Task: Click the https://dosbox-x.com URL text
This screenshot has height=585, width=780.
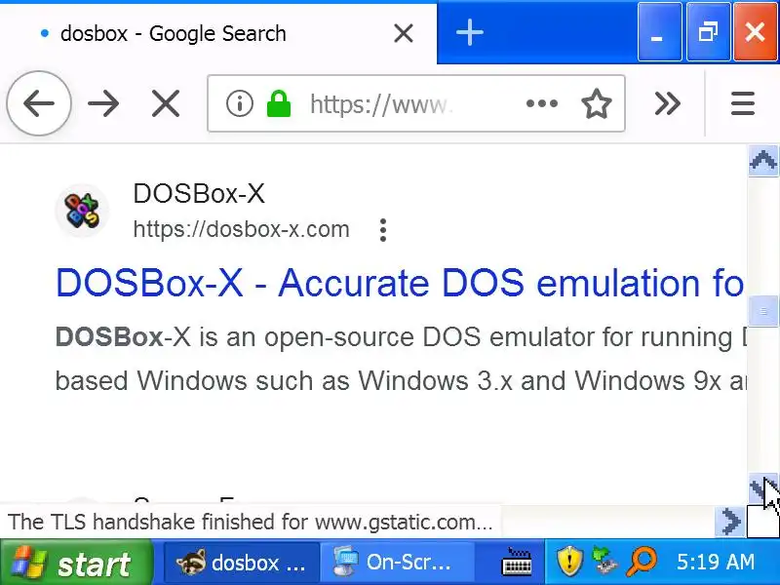Action: [241, 229]
